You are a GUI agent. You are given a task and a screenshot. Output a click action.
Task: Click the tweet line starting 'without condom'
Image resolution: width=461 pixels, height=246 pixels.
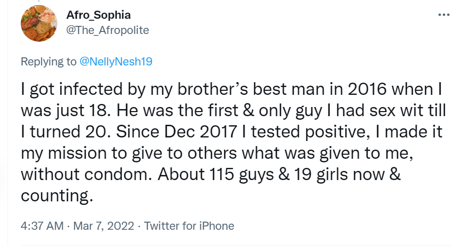pyautogui.click(x=211, y=174)
